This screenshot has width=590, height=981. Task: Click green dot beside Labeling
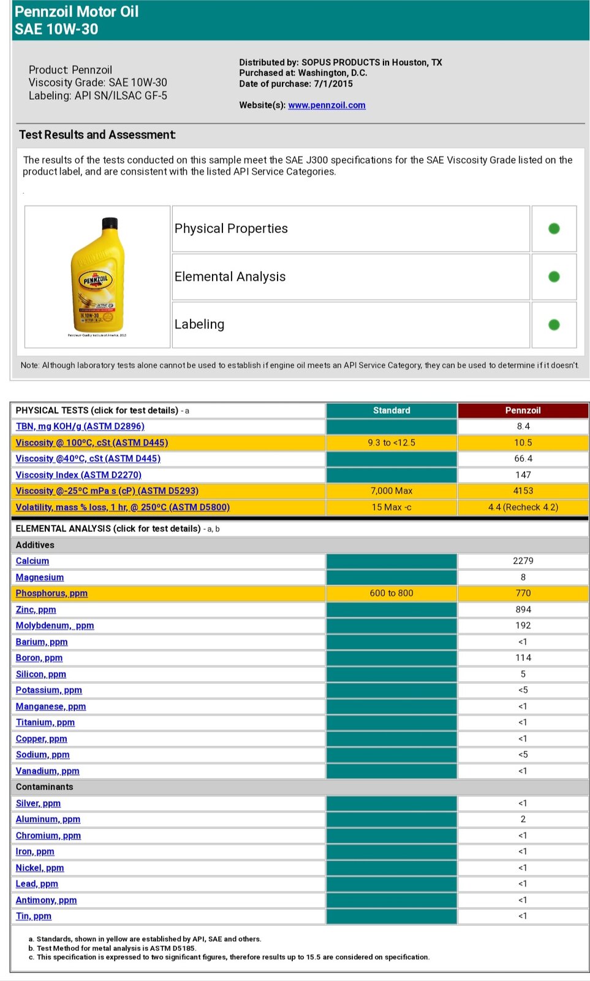pyautogui.click(x=554, y=324)
